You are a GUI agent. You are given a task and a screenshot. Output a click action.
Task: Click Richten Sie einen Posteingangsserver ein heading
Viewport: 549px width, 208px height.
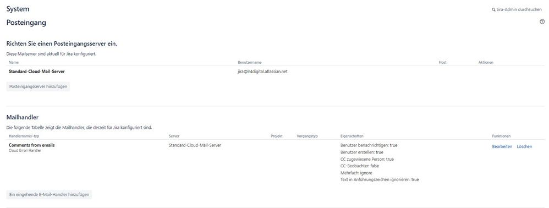(x=62, y=44)
